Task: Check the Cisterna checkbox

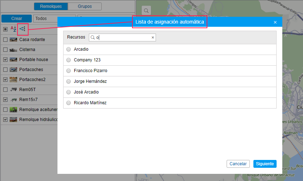Action: 5,50
